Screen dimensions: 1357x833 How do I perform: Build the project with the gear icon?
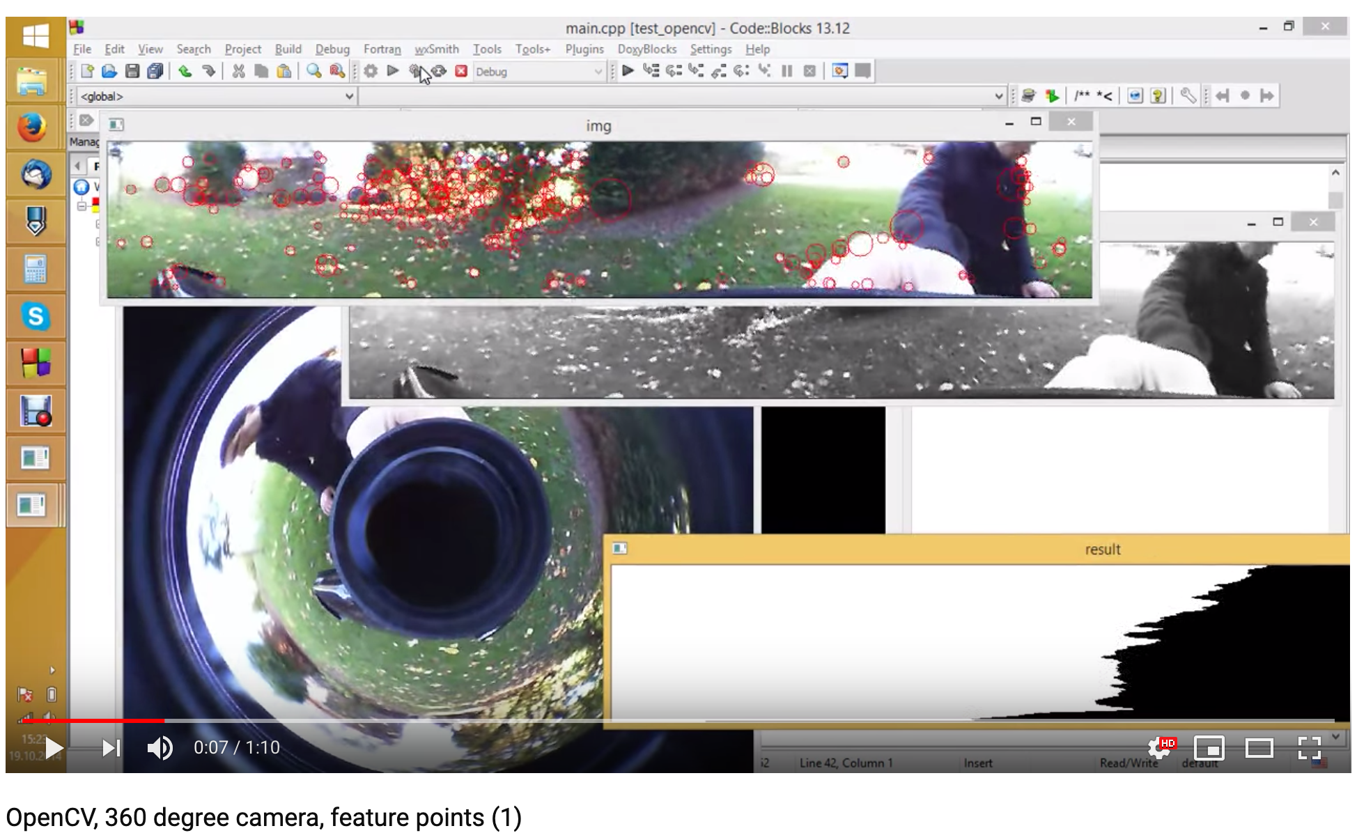pyautogui.click(x=371, y=71)
